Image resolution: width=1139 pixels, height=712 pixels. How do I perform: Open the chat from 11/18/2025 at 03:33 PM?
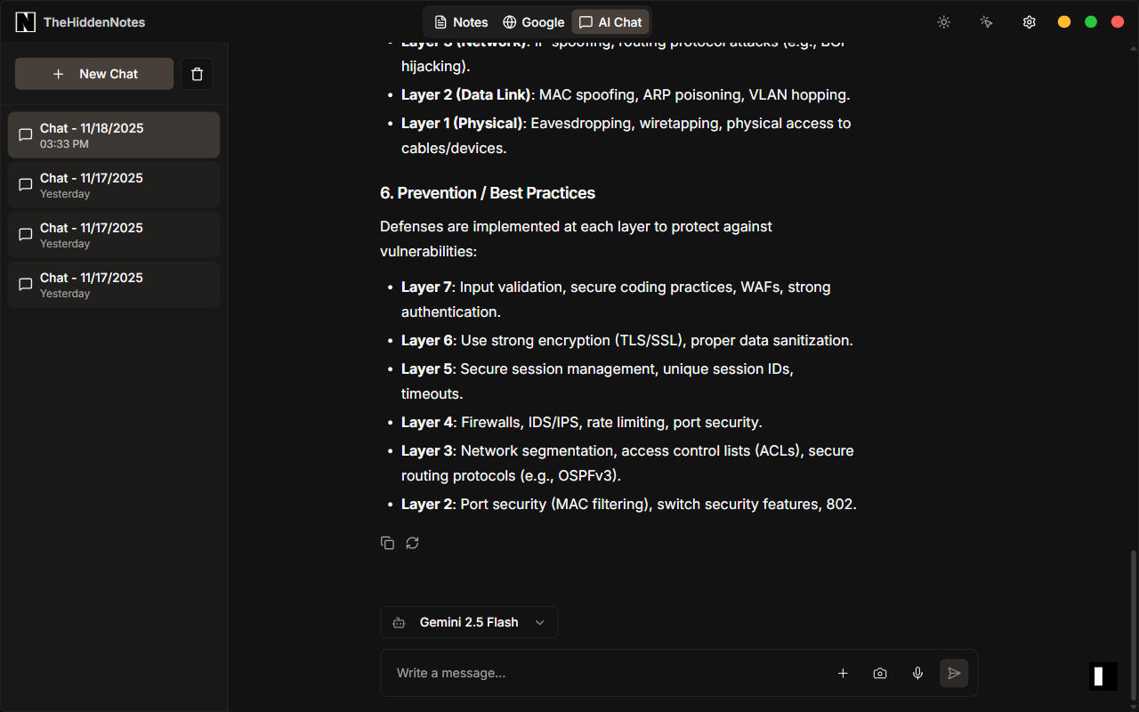pyautogui.click(x=113, y=134)
